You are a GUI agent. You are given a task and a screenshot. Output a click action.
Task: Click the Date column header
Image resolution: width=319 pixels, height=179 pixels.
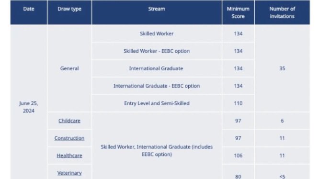(29, 12)
